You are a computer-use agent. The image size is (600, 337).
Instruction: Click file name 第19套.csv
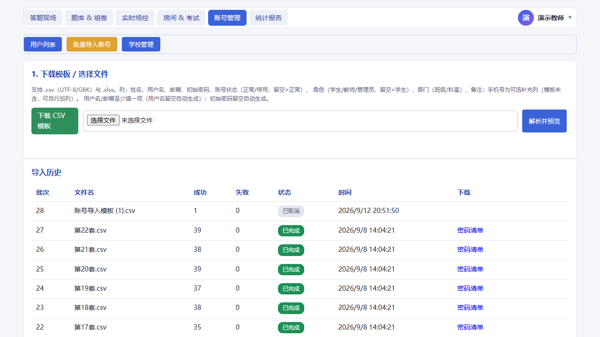pos(90,288)
